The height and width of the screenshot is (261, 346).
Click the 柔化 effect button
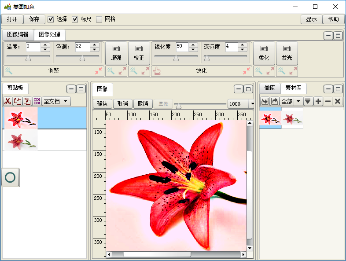(264, 53)
